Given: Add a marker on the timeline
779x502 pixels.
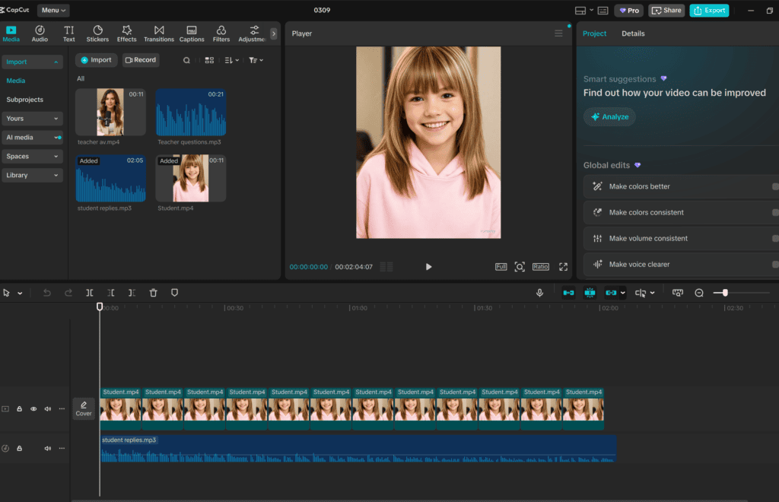Looking at the screenshot, I should click(x=174, y=293).
